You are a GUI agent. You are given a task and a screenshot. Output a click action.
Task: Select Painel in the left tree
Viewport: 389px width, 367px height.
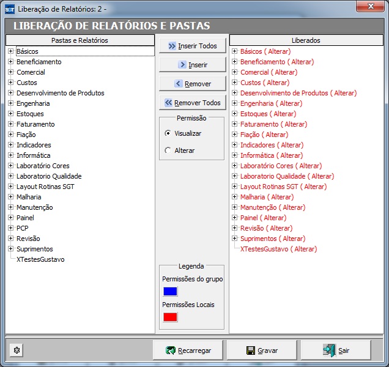[25, 218]
